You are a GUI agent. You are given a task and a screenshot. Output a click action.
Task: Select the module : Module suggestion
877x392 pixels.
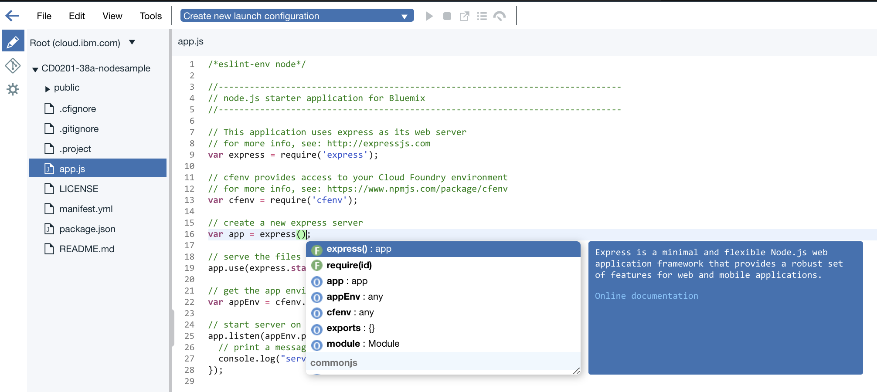443,344
